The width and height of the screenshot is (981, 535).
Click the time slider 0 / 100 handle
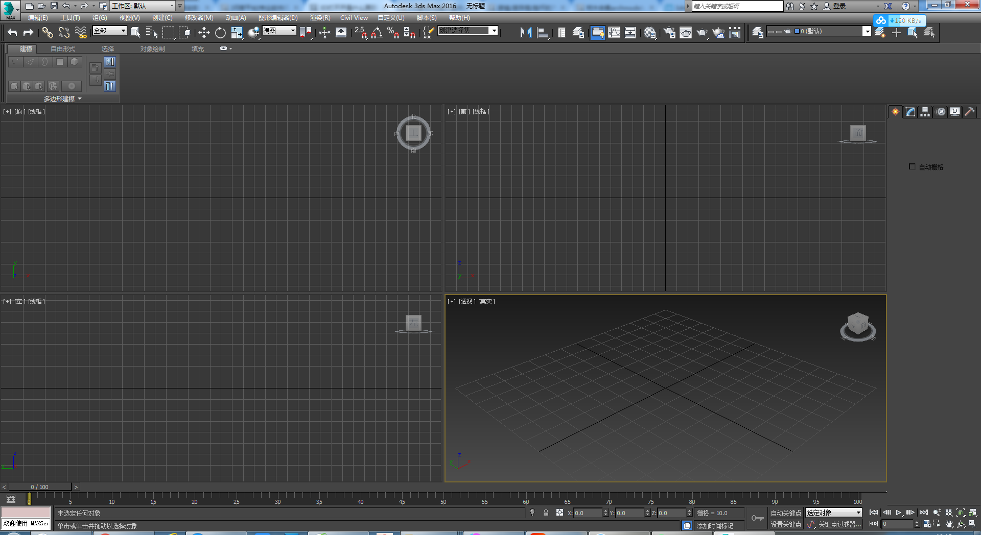pos(40,487)
